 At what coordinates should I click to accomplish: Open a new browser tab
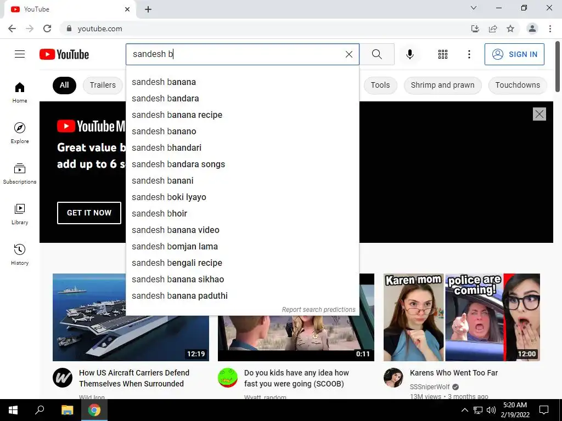point(148,9)
